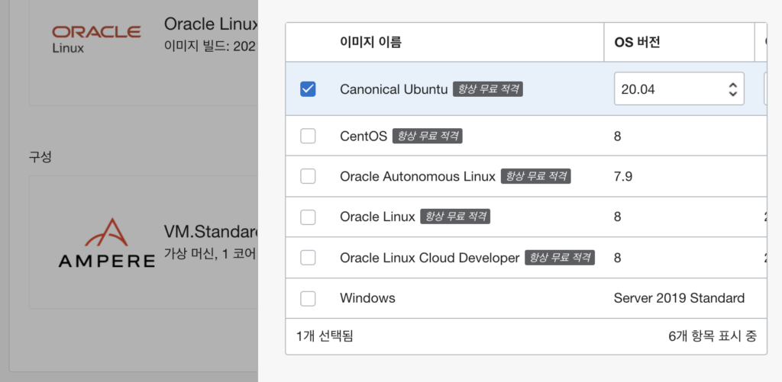782x382 pixels.
Task: Click the Oracle Linux logo in background
Action: 97,39
